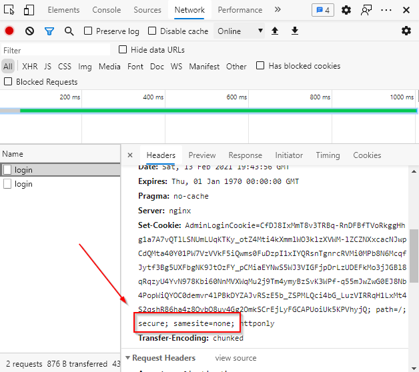
Task: Open the Timing detail tab
Action: point(328,155)
